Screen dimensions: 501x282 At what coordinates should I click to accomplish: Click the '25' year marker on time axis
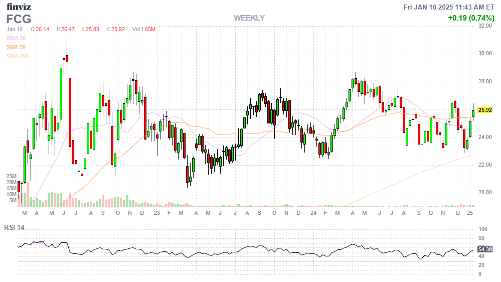(470, 213)
